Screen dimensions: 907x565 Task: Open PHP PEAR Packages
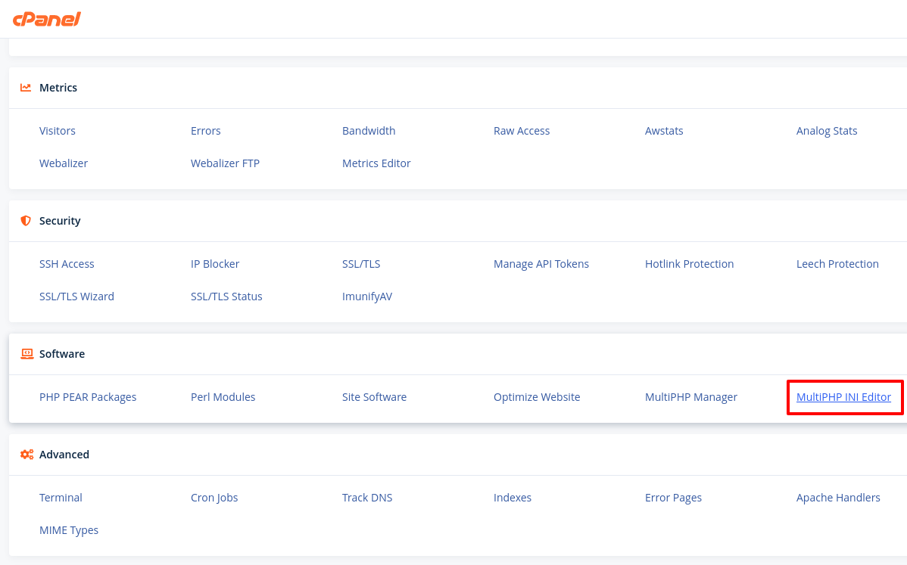[88, 397]
